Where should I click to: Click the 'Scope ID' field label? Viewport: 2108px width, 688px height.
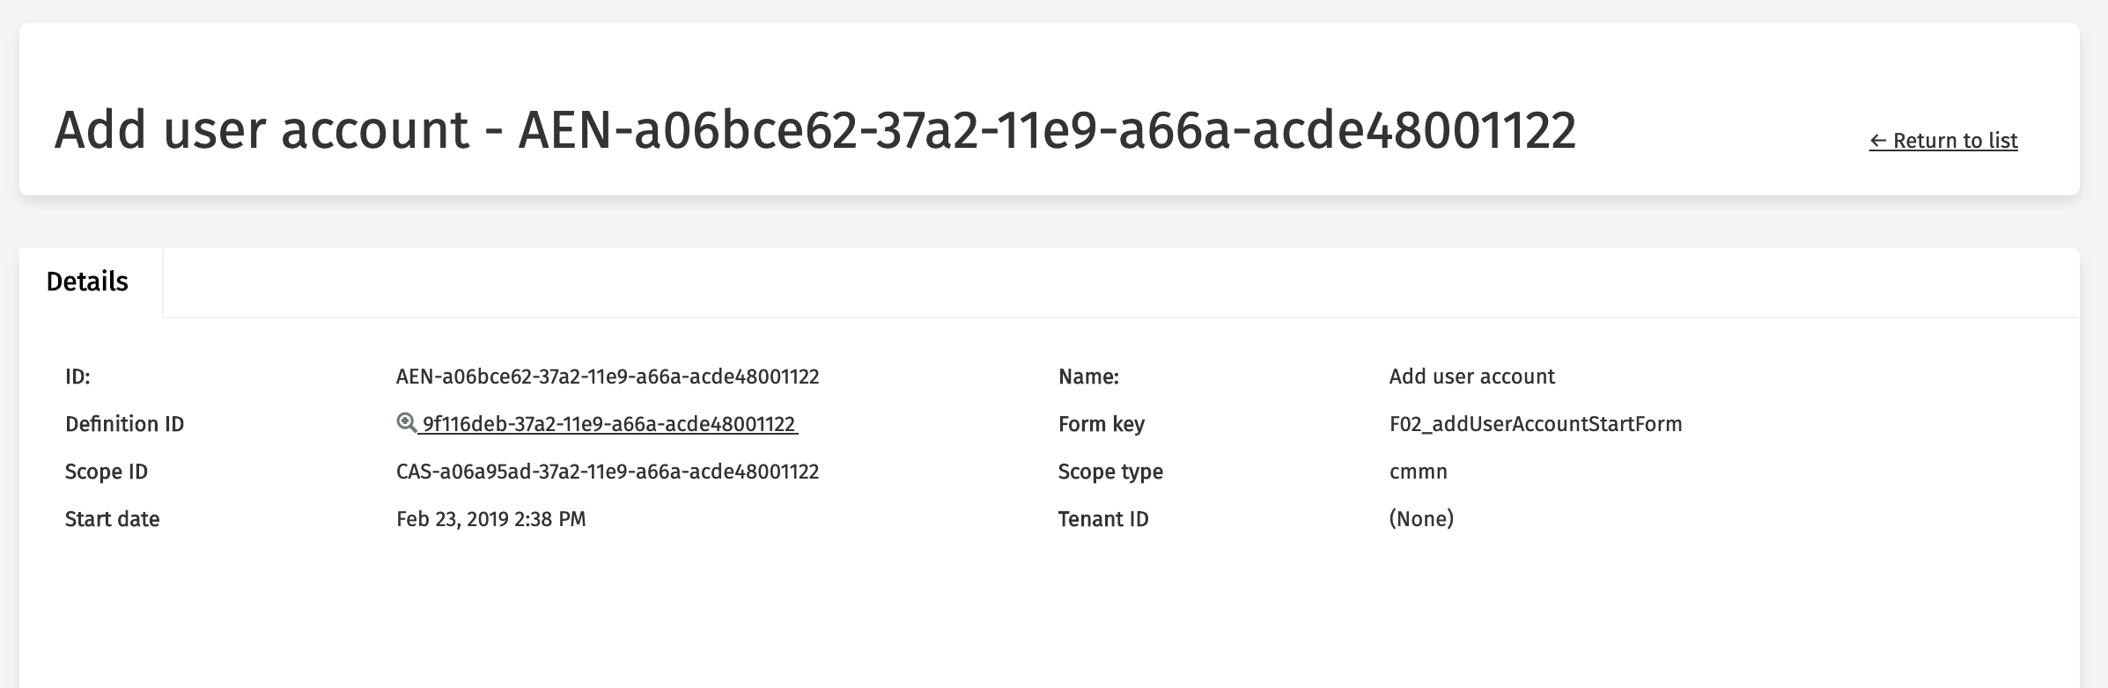pyautogui.click(x=106, y=472)
